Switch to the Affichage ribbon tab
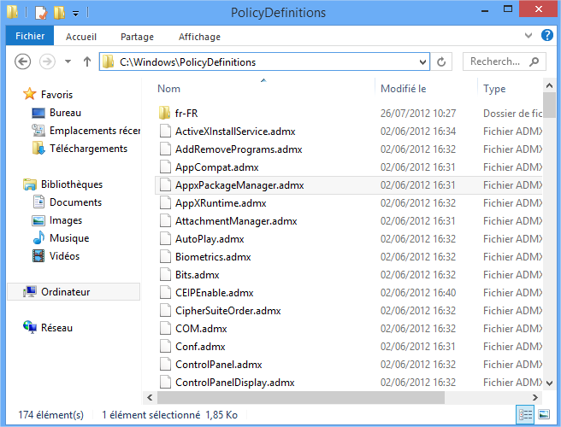The image size is (561, 427). [x=199, y=37]
